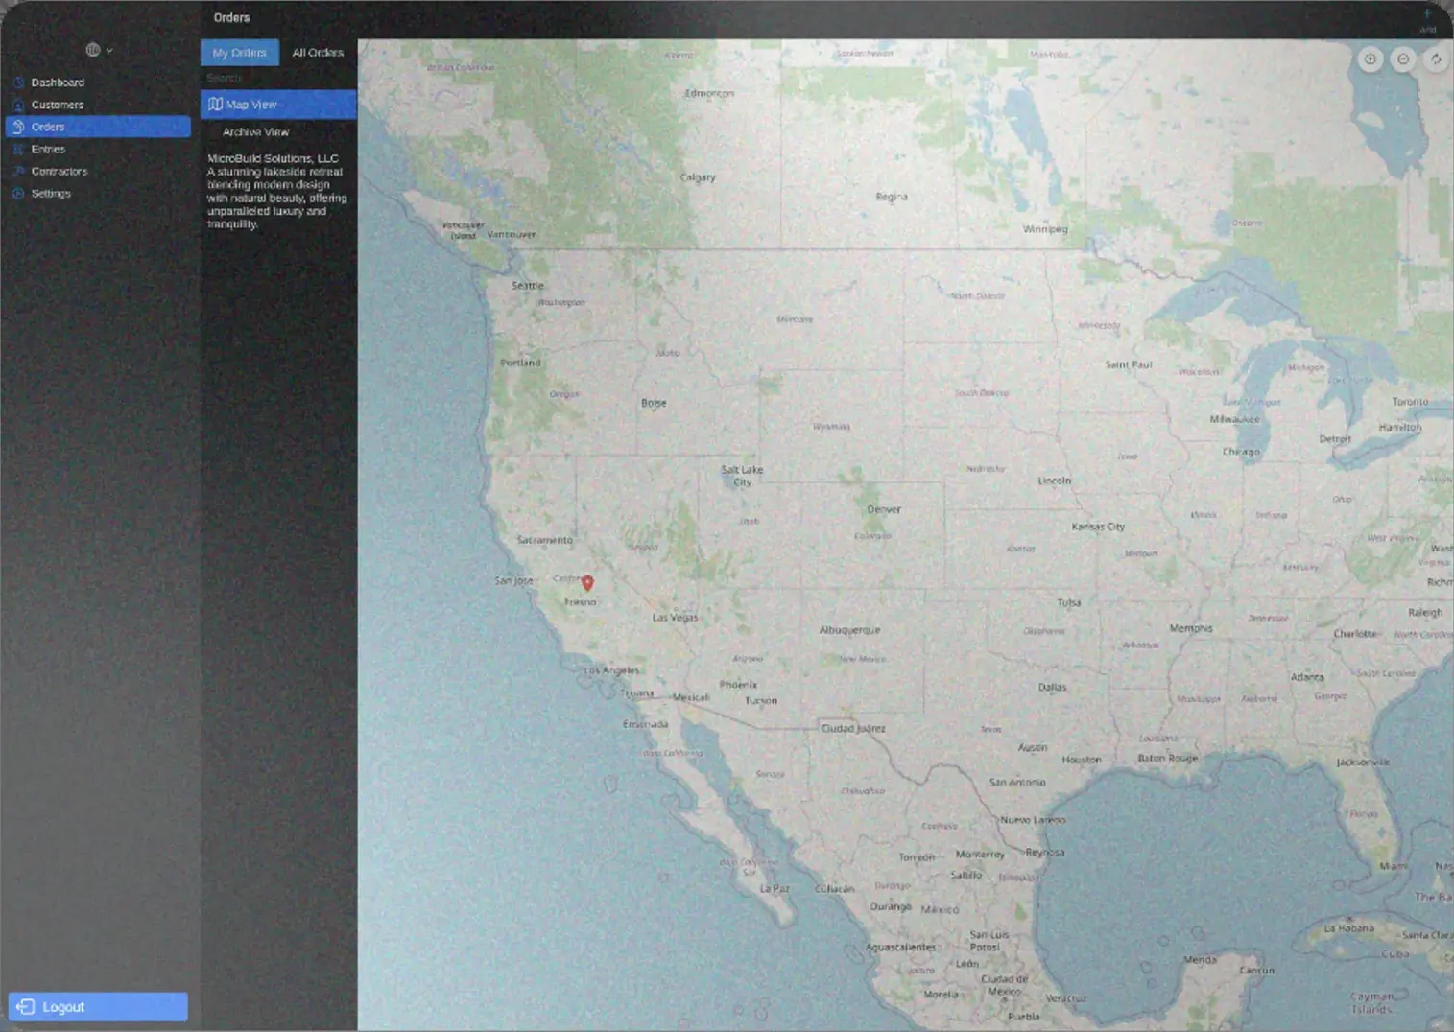The width and height of the screenshot is (1454, 1032).
Task: Click the Houston label on the map
Action: coord(1082,760)
